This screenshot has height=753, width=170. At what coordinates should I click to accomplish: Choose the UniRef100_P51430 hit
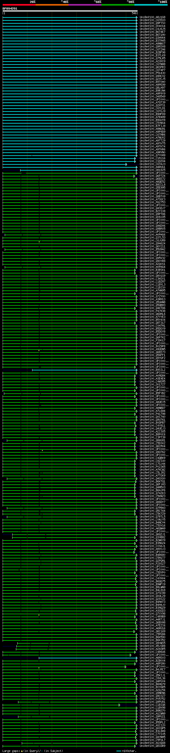(x=152, y=73)
